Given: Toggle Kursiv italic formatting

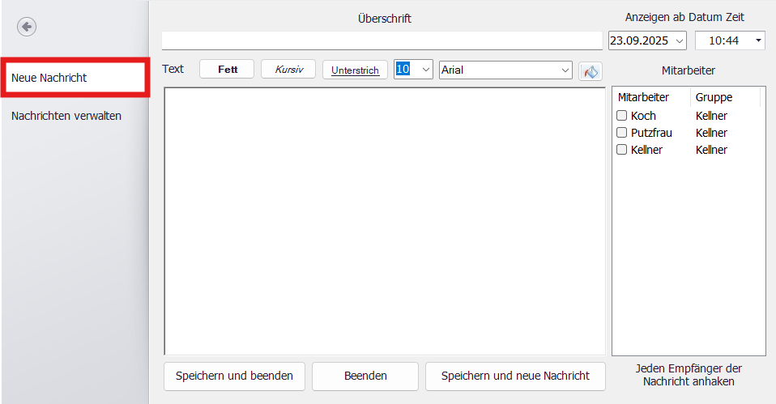Looking at the screenshot, I should click(x=288, y=70).
